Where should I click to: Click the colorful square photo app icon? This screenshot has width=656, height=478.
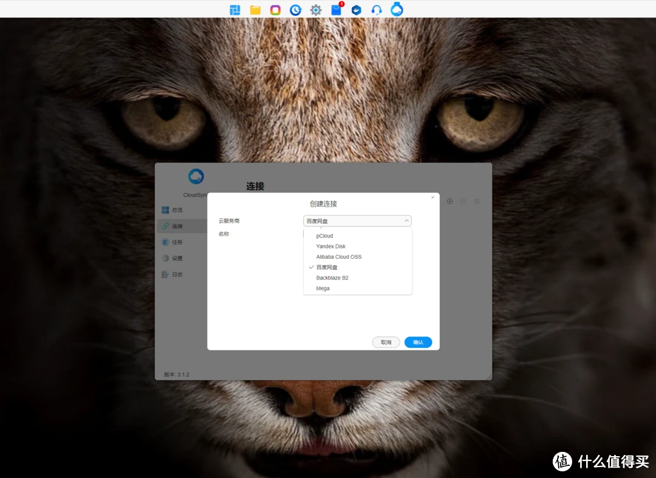(275, 10)
